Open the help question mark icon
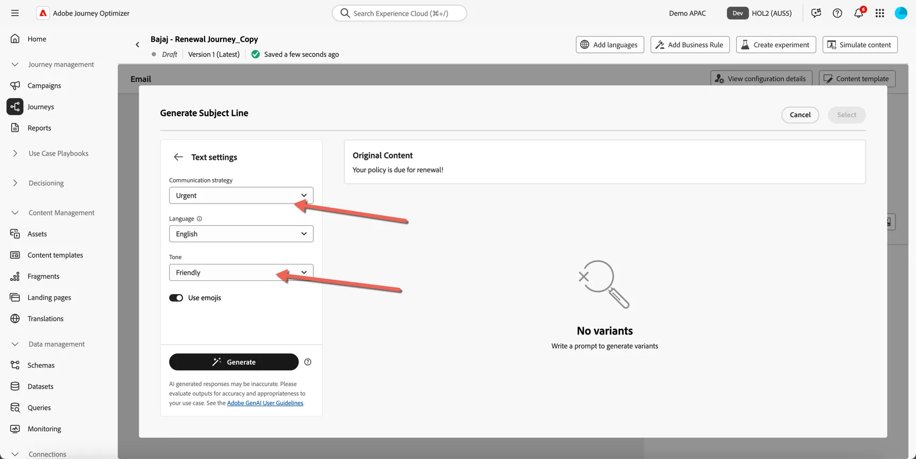The image size is (916, 459). (838, 13)
